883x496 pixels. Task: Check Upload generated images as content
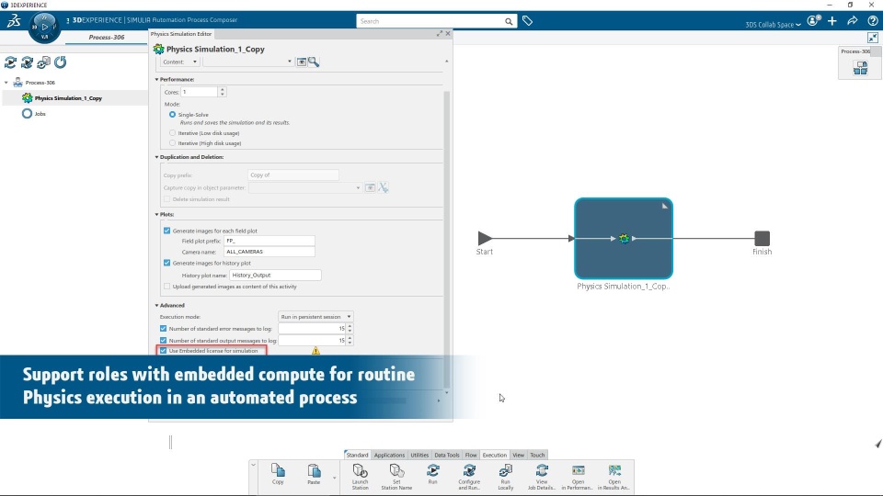pos(166,287)
